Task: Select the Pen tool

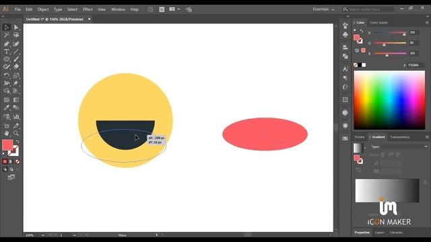Action: pyautogui.click(x=7, y=44)
